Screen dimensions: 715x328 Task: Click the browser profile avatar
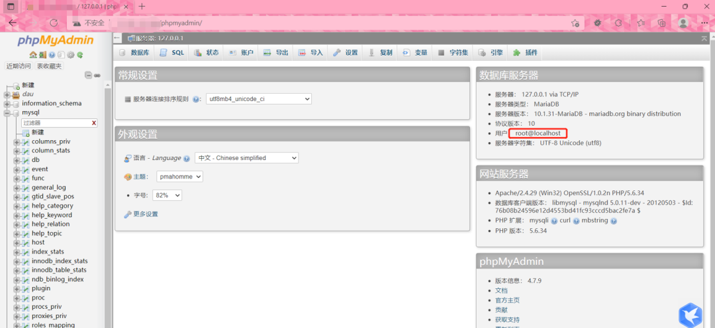[683, 22]
